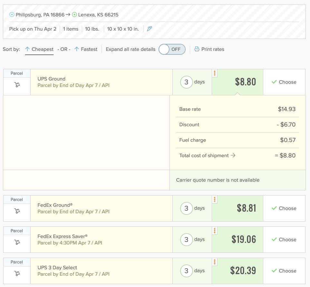
Task: Sort rates by Fastest
Action: click(86, 49)
